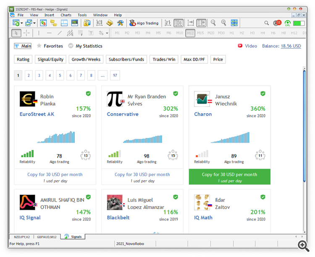The height and width of the screenshot is (257, 315).
Task: Open Market Watch icon with arrows
Action: [x=43, y=23]
